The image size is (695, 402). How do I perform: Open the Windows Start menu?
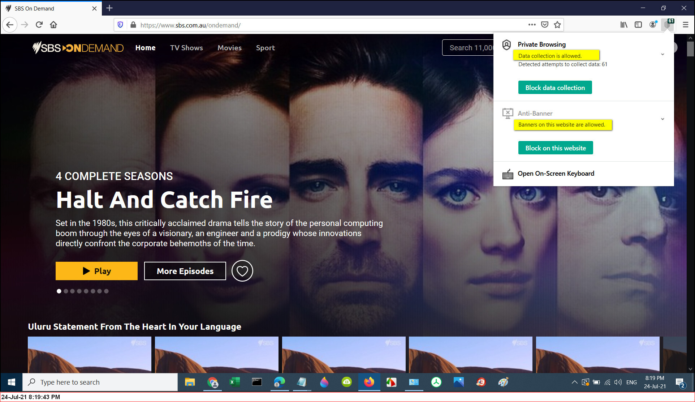(x=11, y=382)
